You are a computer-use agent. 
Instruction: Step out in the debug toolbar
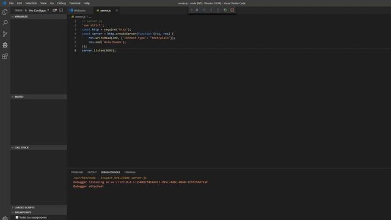(218, 10)
